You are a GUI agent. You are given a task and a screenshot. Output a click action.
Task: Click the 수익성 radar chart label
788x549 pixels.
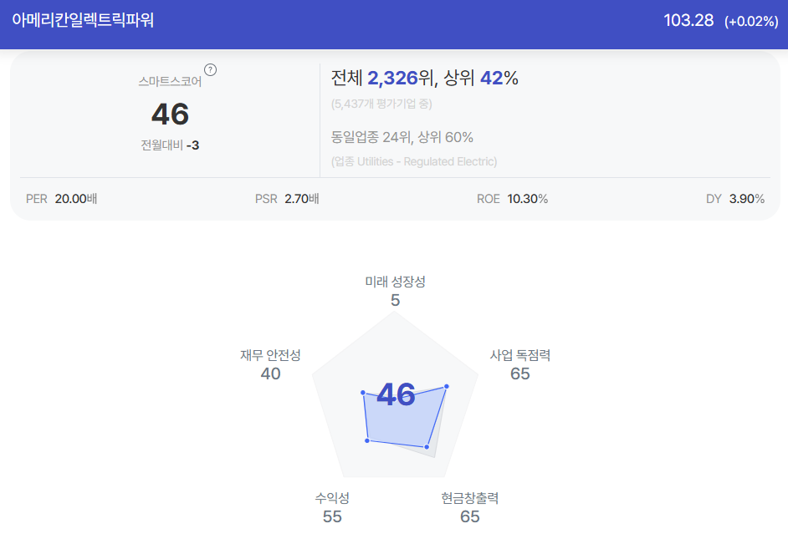pos(332,498)
